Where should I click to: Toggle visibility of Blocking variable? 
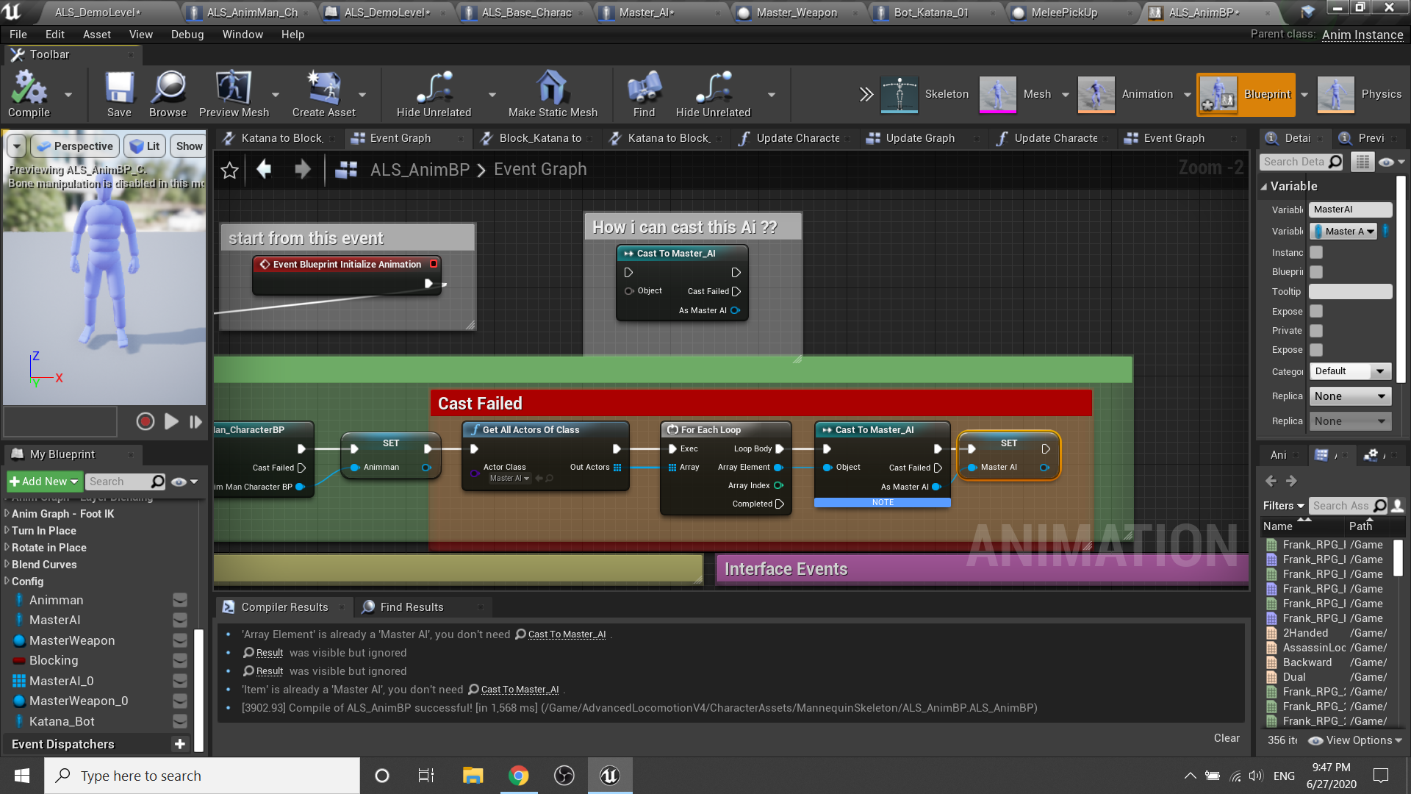tap(179, 661)
